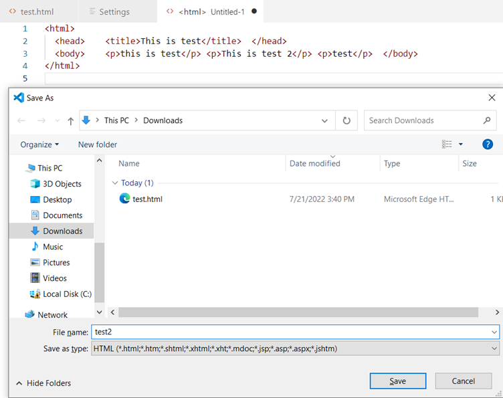Sort files by Size column
The width and height of the screenshot is (503, 398).
470,164
